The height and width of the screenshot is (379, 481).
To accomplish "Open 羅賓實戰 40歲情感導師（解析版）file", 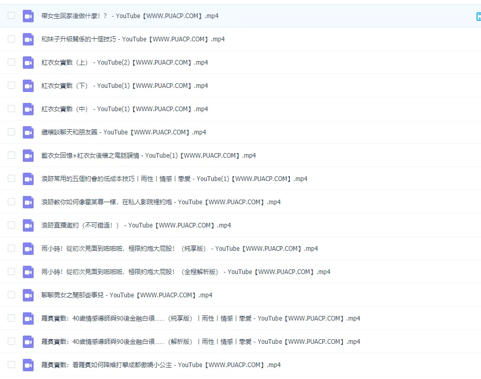I will 200,342.
